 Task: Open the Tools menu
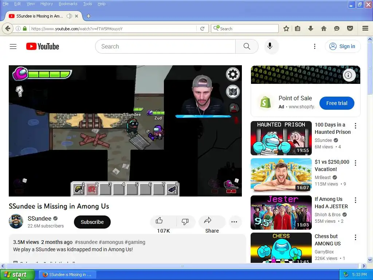pyautogui.click(x=87, y=4)
